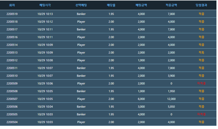Click bet time 10/29 10:06

[x=45, y=84]
